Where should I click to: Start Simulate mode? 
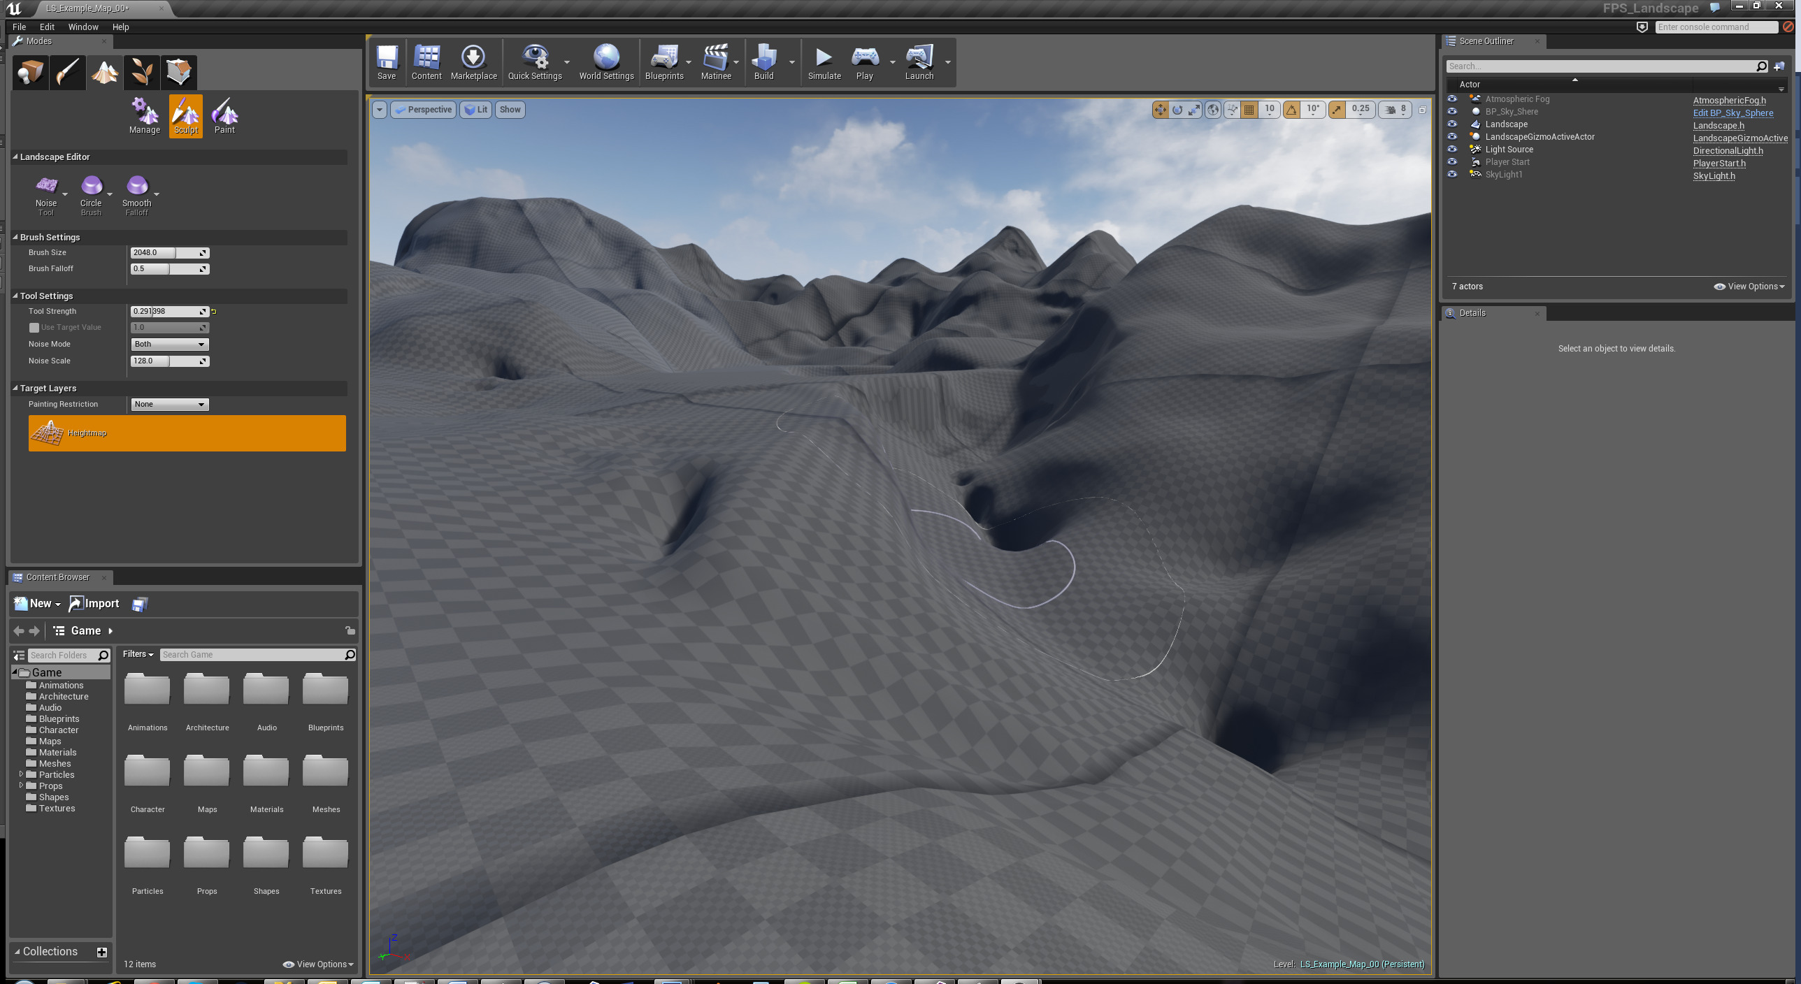click(824, 61)
